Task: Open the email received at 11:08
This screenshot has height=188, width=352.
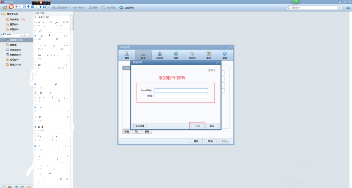Action: [52, 24]
